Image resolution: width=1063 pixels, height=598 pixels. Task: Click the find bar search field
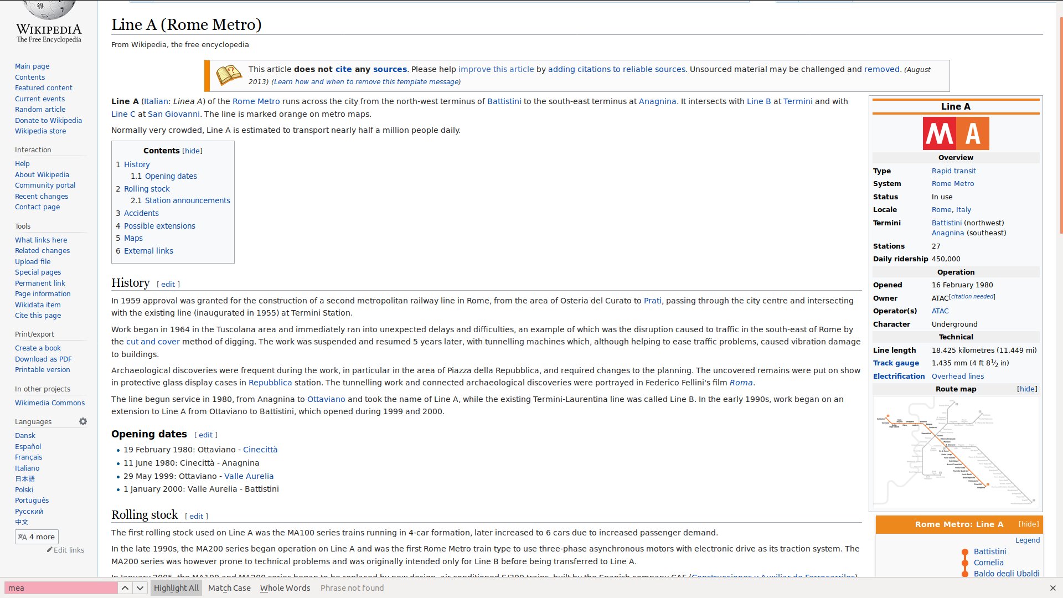pos(61,588)
